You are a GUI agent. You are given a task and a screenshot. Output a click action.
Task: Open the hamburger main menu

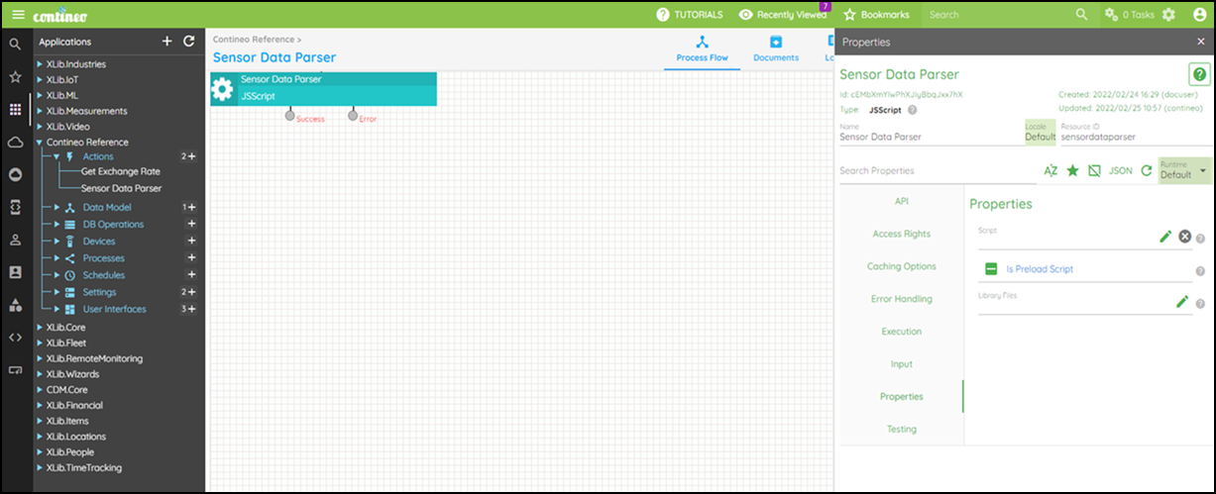pyautogui.click(x=18, y=15)
